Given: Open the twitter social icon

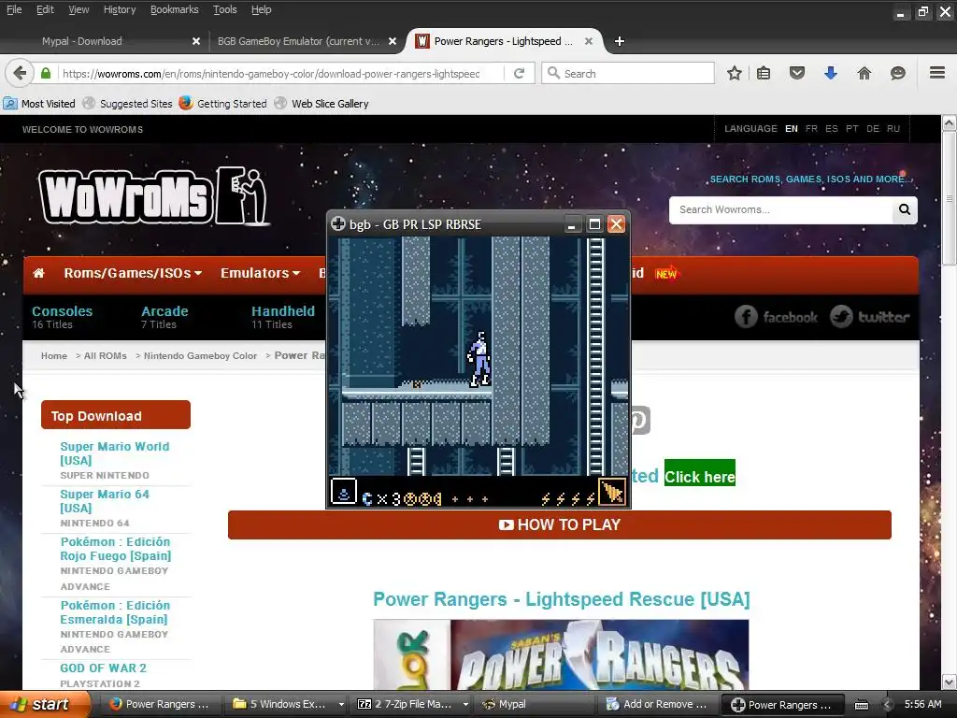Looking at the screenshot, I should (870, 317).
